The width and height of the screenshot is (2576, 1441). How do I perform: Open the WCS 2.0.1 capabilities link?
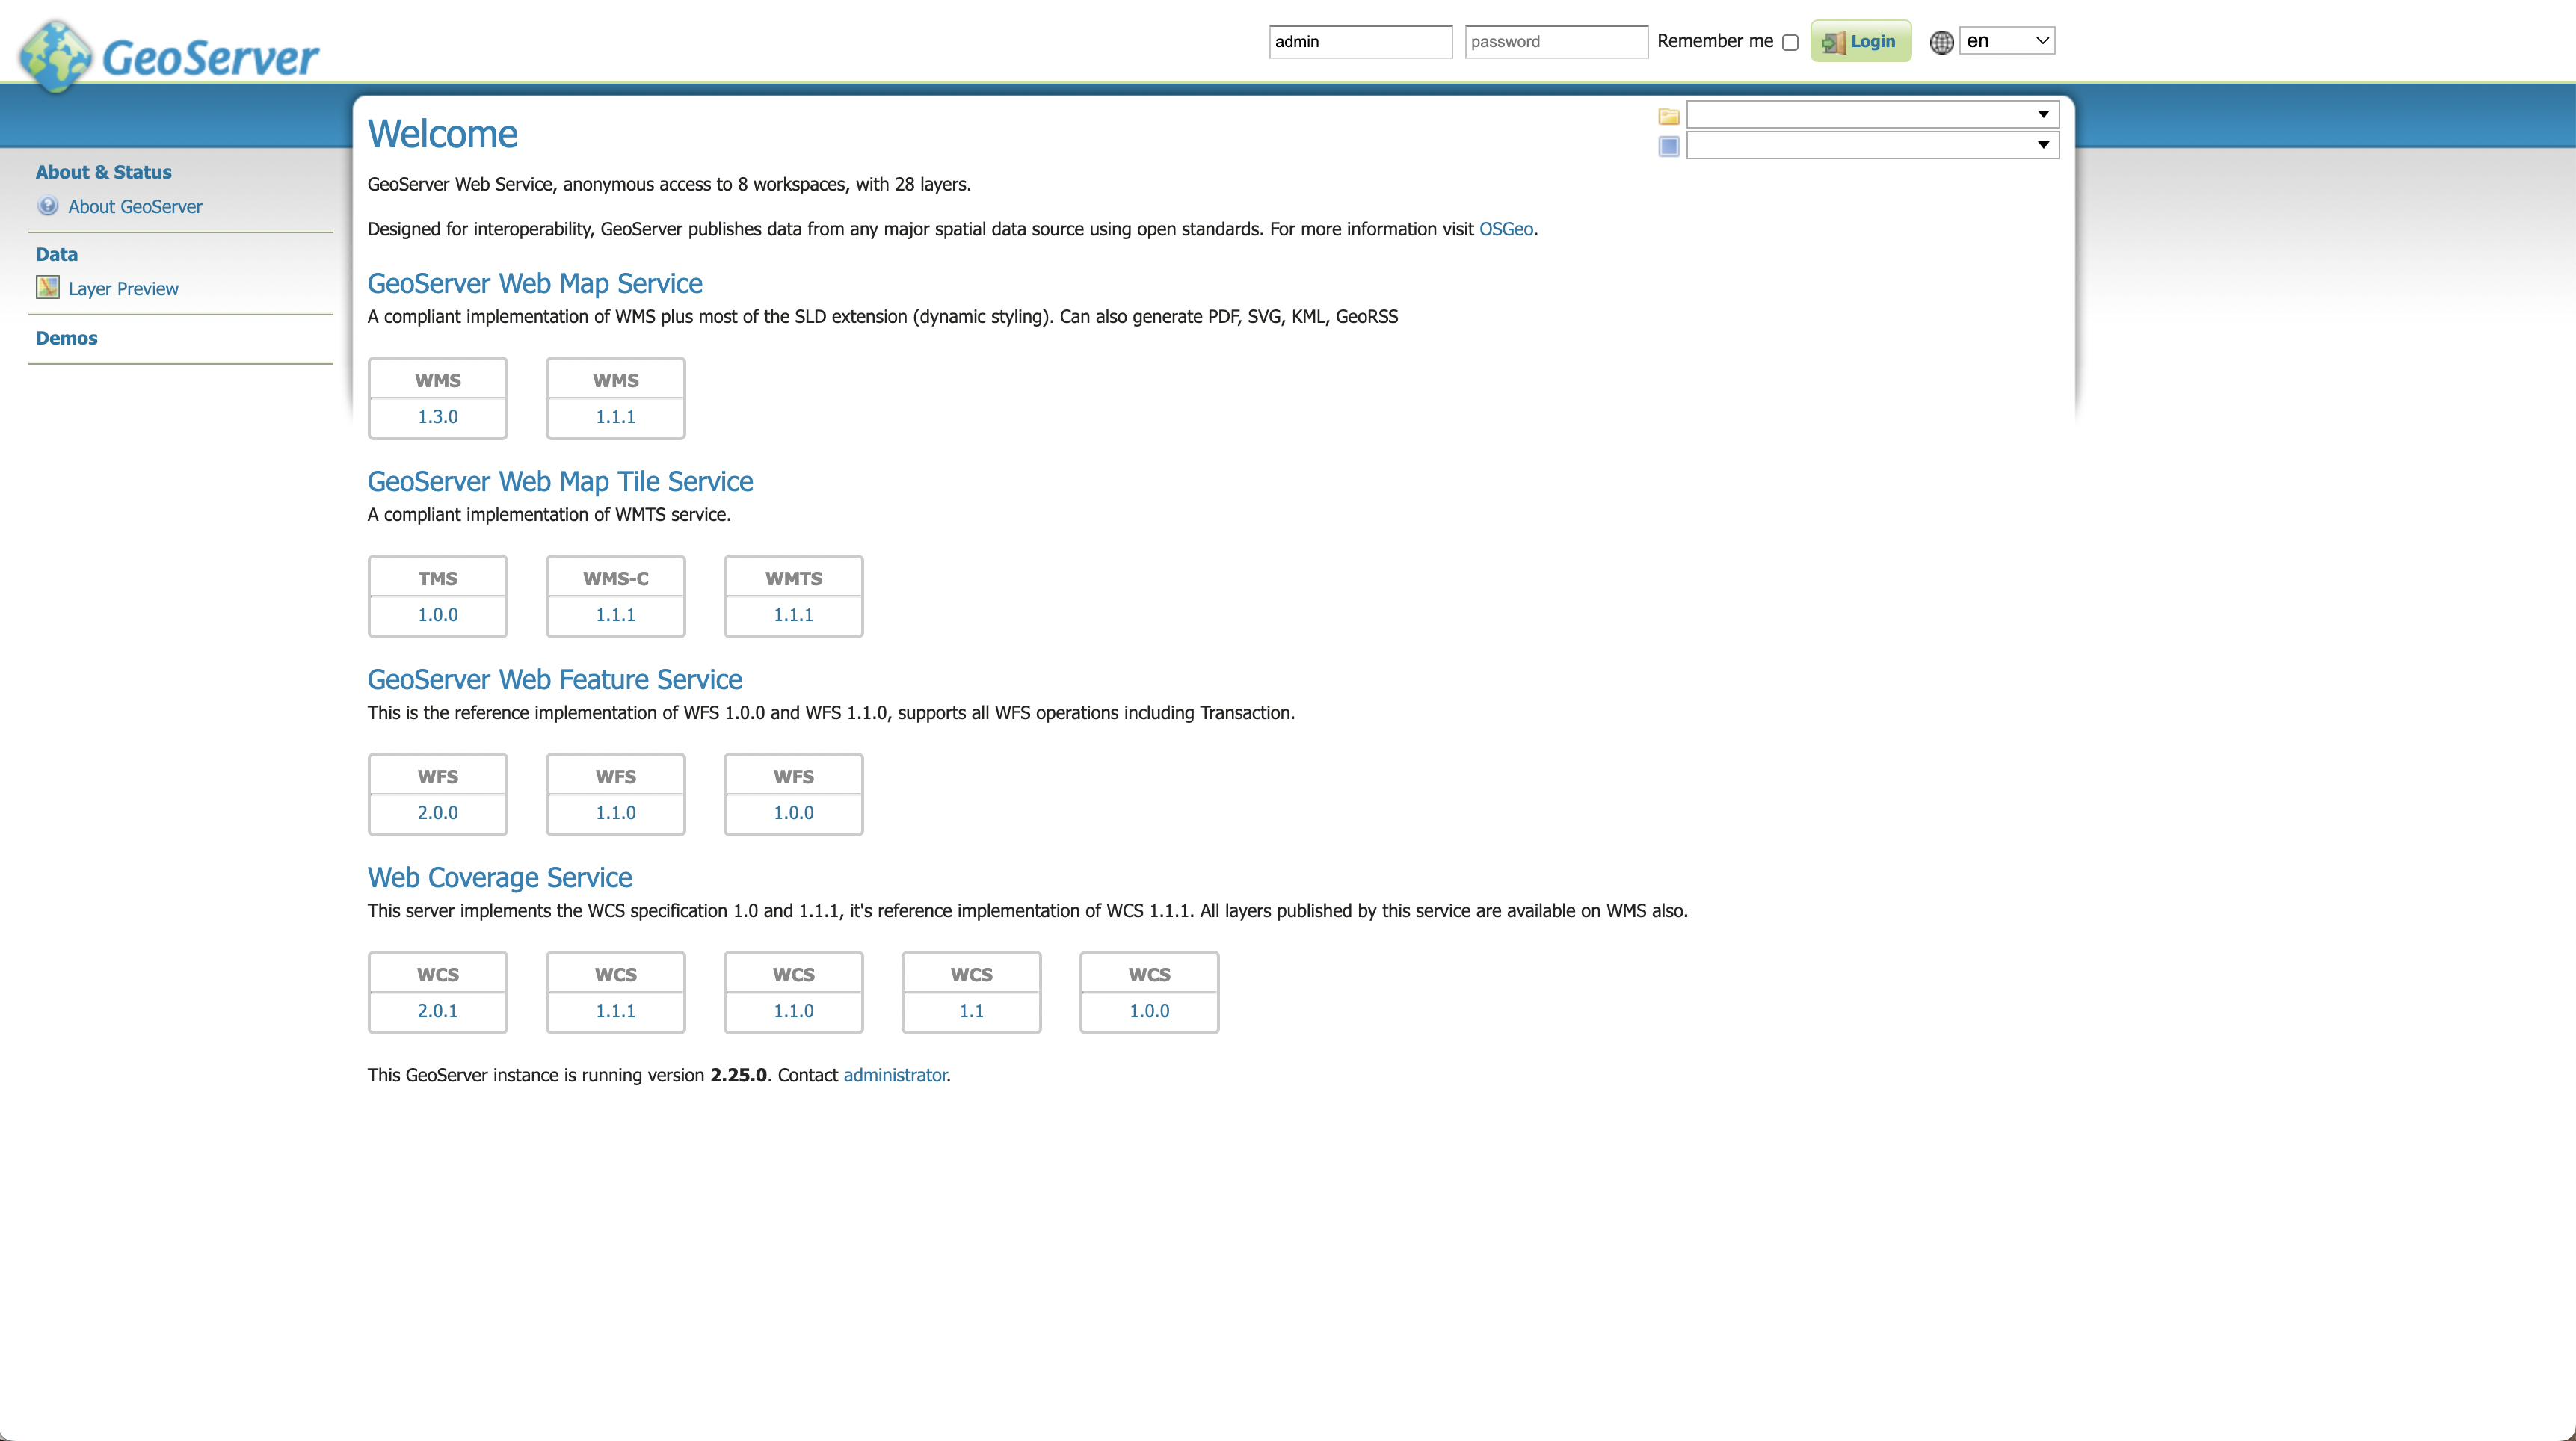click(x=437, y=1010)
